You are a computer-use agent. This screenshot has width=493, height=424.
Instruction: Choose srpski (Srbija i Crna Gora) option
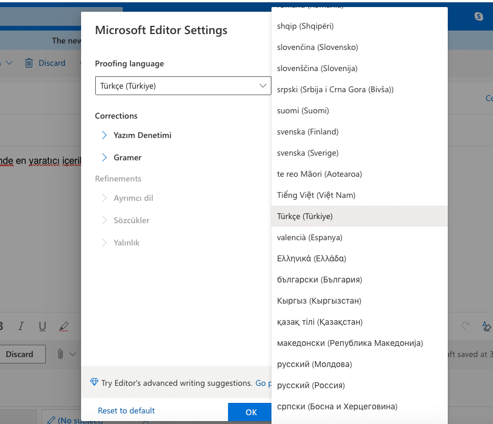pos(360,90)
